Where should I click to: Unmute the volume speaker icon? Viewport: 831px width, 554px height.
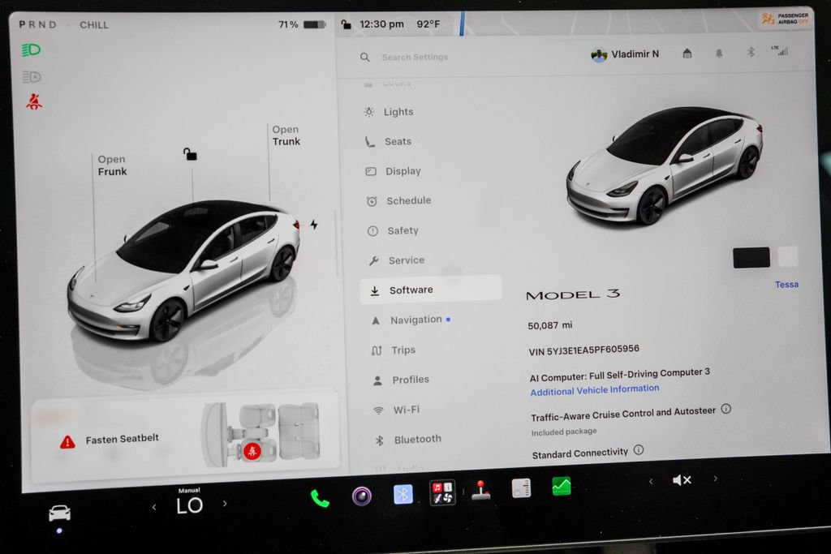pos(682,480)
